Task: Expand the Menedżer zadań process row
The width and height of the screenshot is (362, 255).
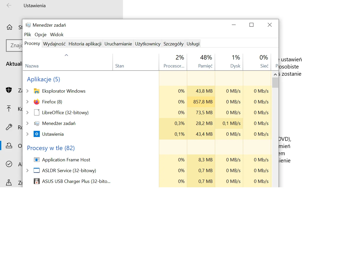Action: pyautogui.click(x=27, y=123)
